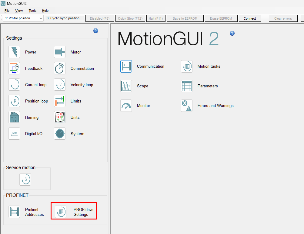The width and height of the screenshot is (304, 234).
Task: Click the Parameters label
Action: (208, 86)
